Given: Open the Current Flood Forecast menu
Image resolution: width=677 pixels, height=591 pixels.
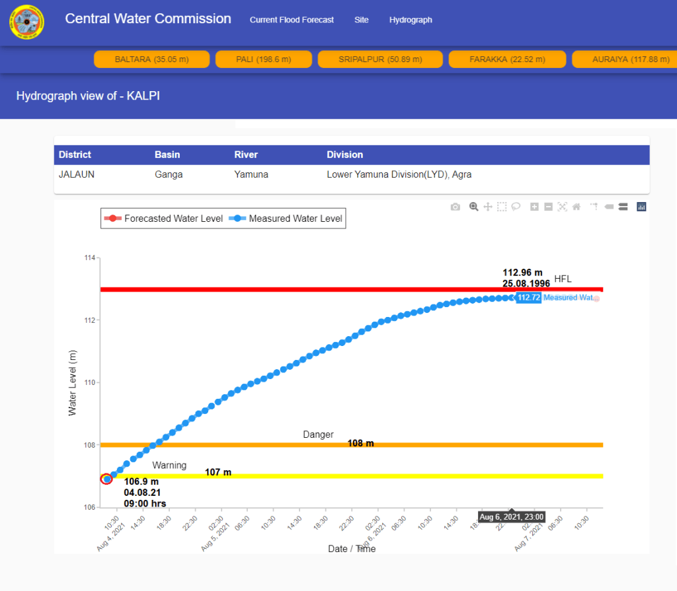Looking at the screenshot, I should [292, 20].
